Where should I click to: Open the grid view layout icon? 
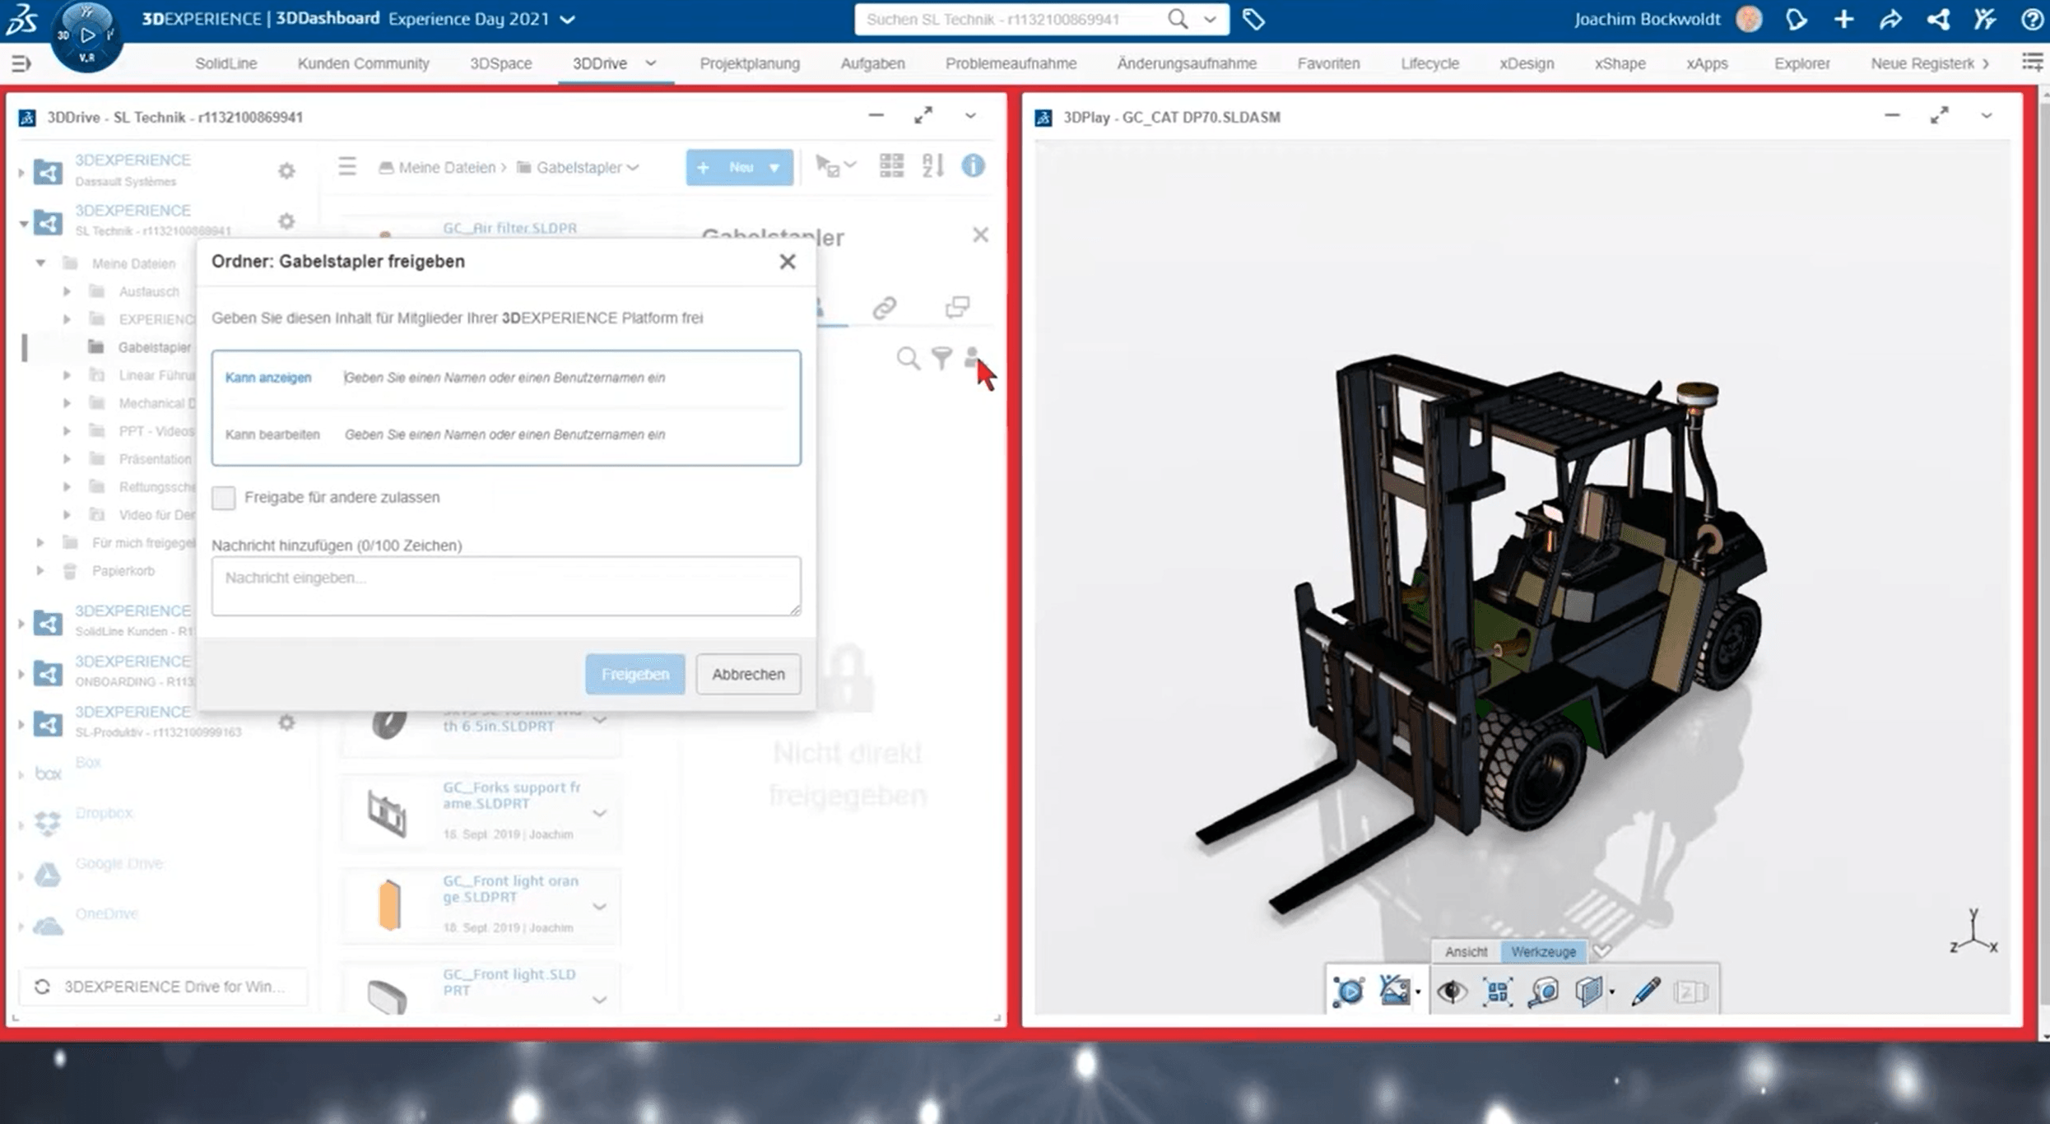click(890, 165)
